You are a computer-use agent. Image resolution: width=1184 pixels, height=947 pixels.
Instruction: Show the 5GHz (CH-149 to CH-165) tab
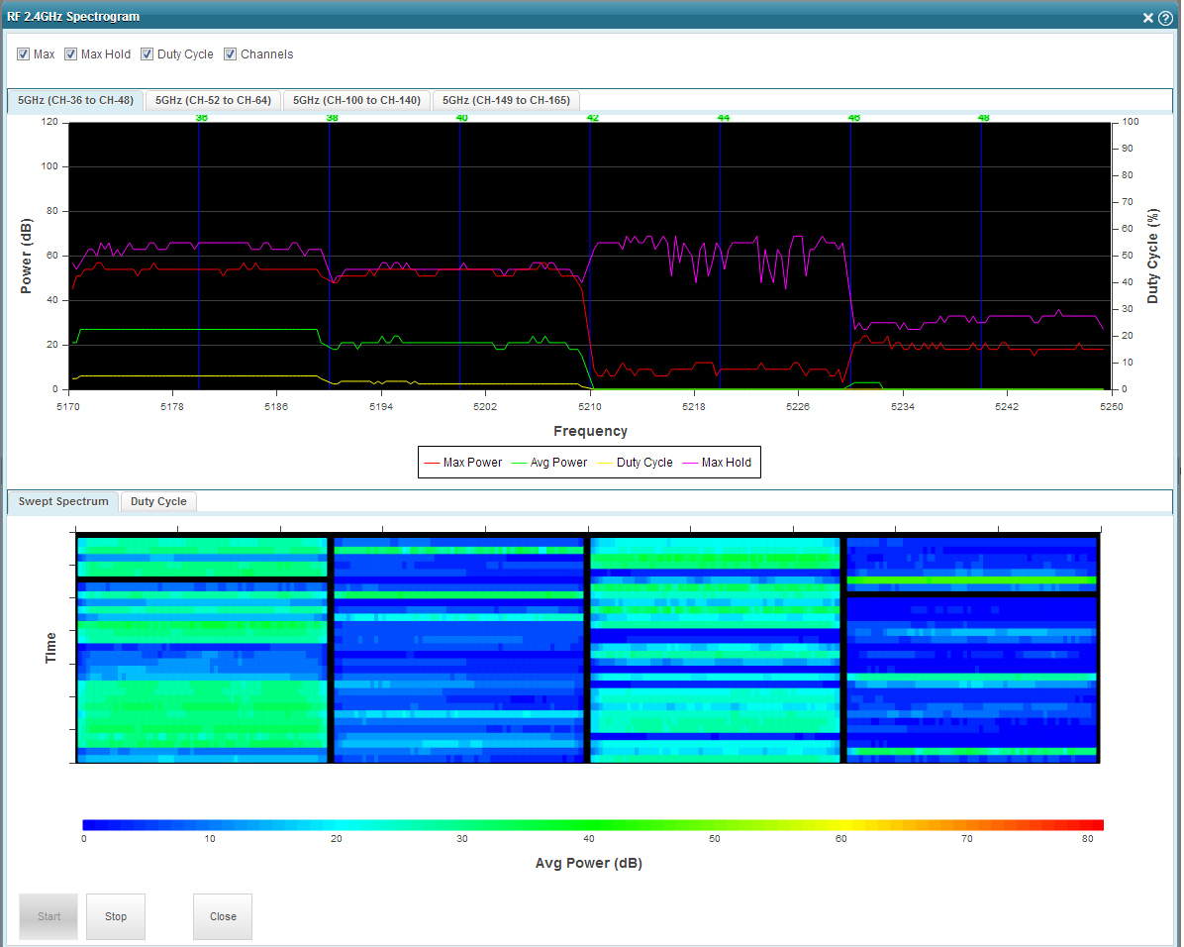505,100
